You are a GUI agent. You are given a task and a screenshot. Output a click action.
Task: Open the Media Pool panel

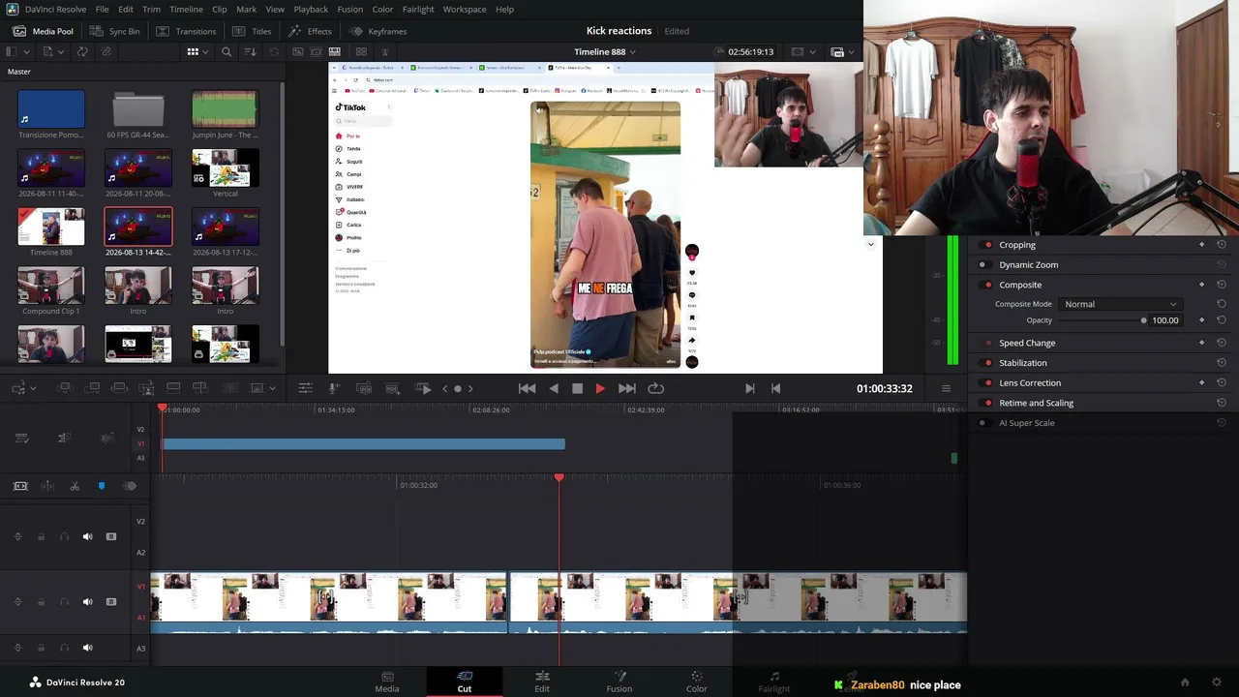[x=44, y=31]
